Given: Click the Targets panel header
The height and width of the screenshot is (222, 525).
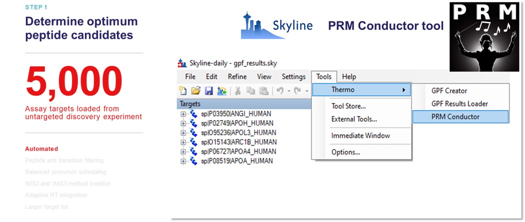Looking at the screenshot, I should click(x=245, y=104).
